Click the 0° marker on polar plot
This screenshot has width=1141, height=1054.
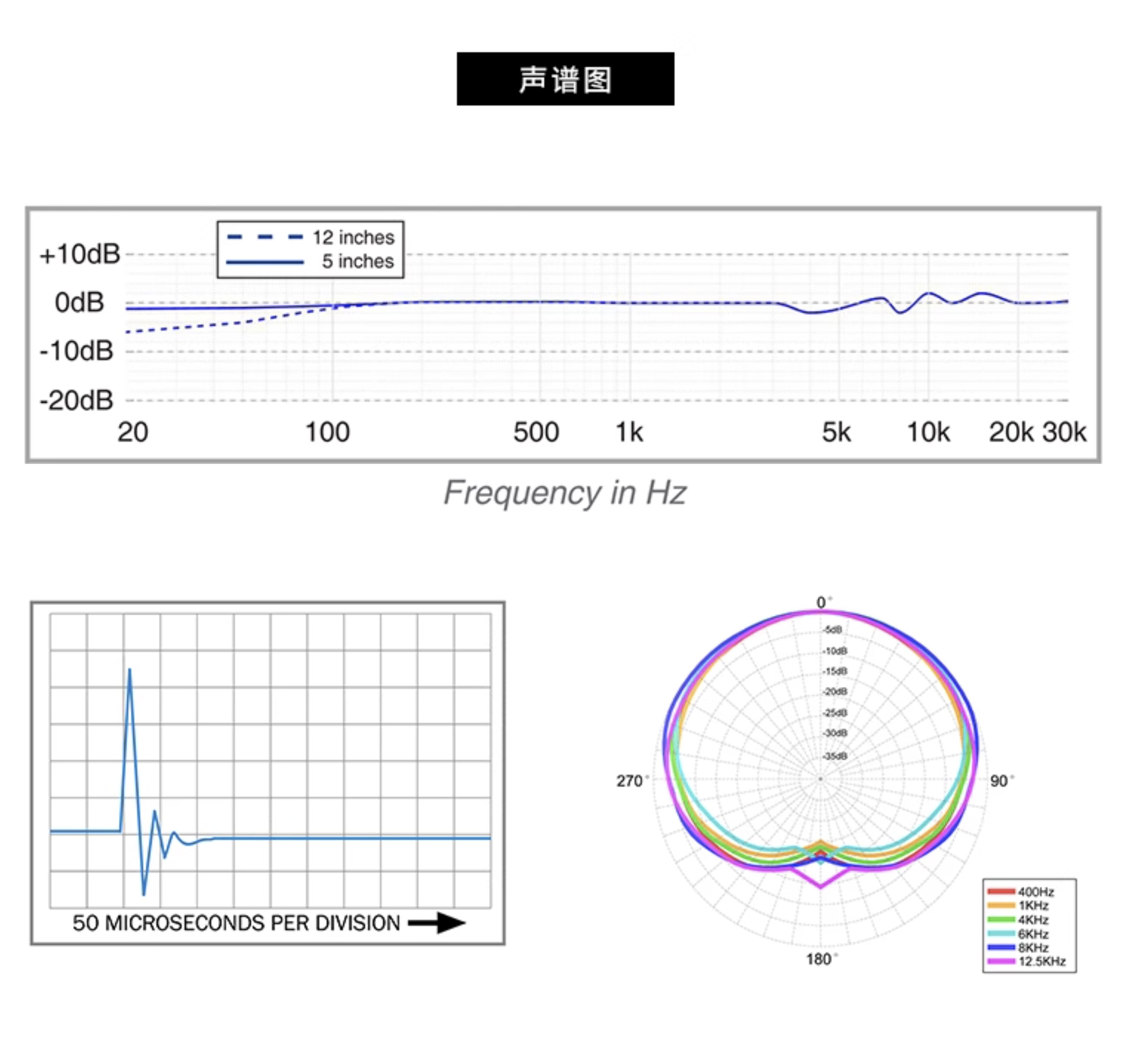pyautogui.click(x=822, y=602)
